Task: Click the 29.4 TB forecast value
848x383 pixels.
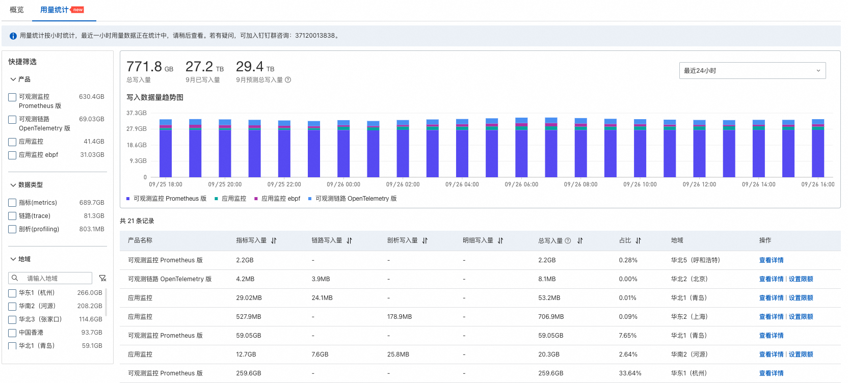Action: click(x=255, y=67)
